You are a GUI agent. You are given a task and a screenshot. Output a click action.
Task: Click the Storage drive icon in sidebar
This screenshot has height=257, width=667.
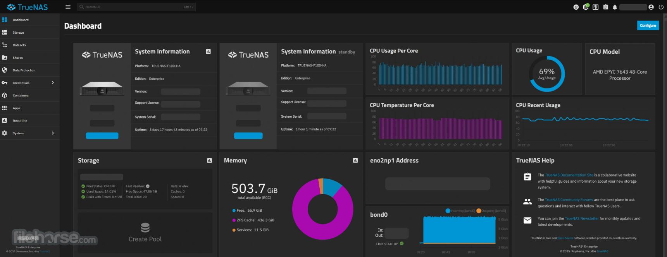(x=5, y=33)
